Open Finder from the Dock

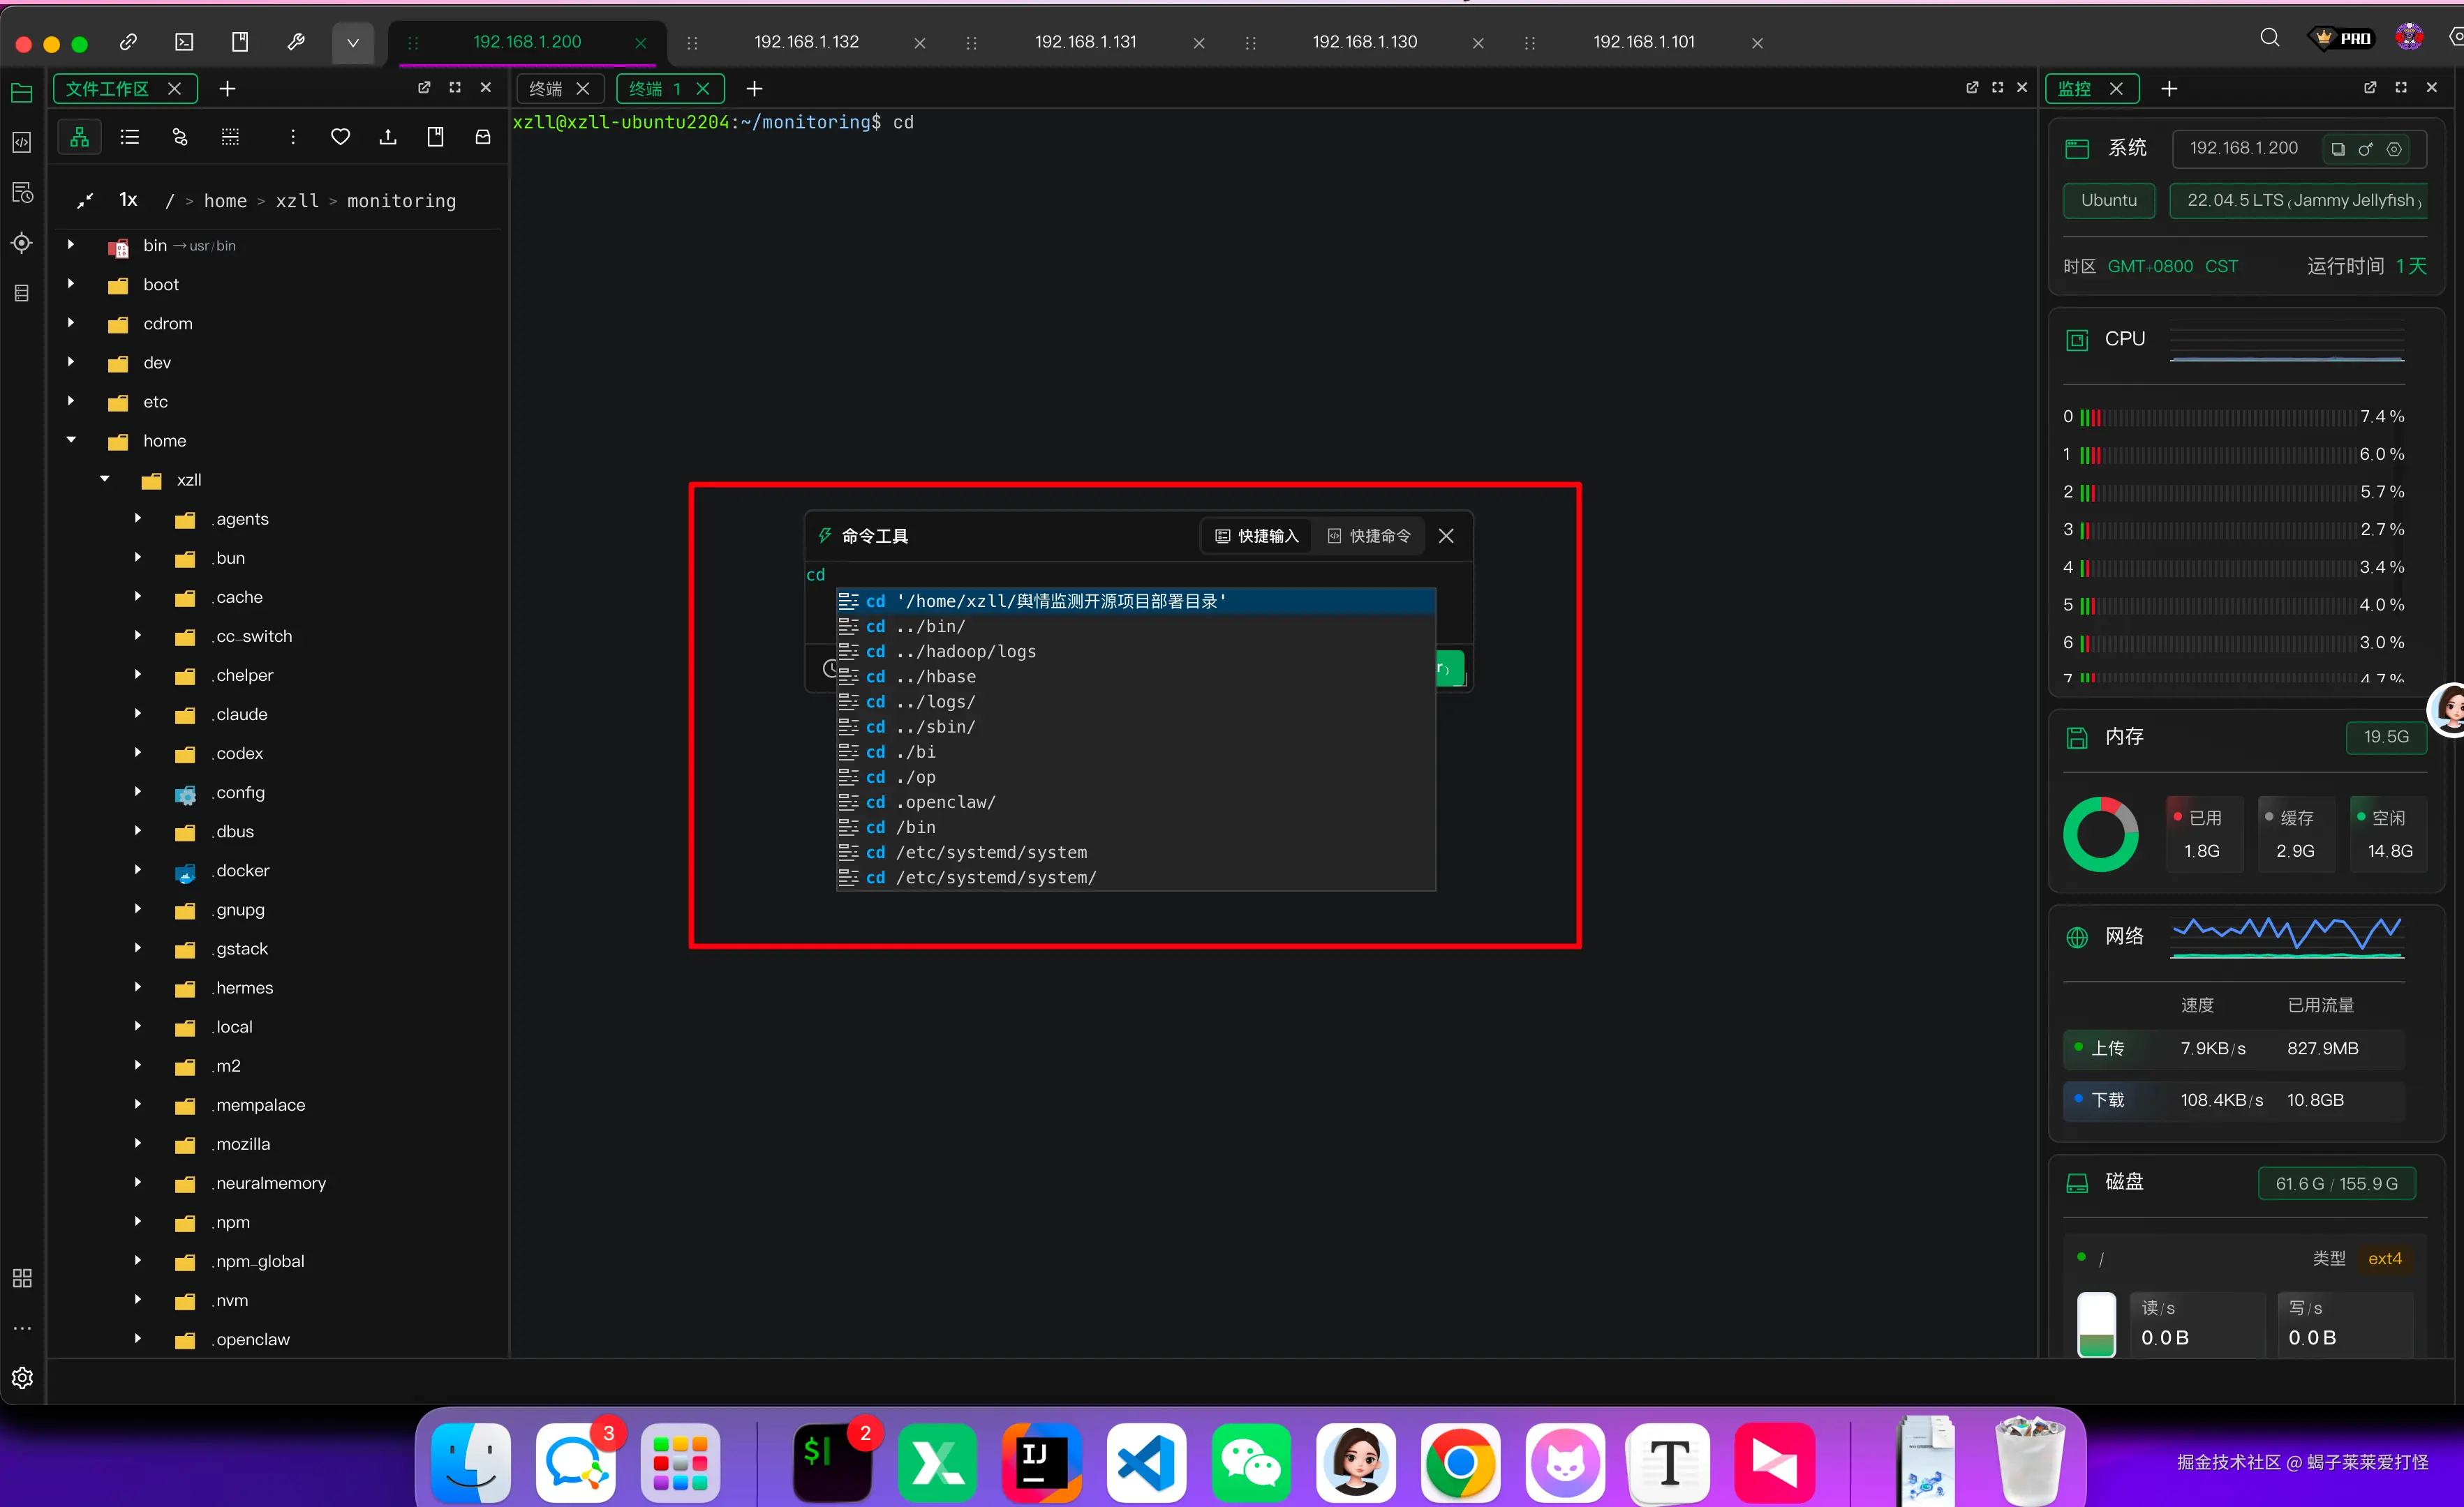coord(471,1462)
